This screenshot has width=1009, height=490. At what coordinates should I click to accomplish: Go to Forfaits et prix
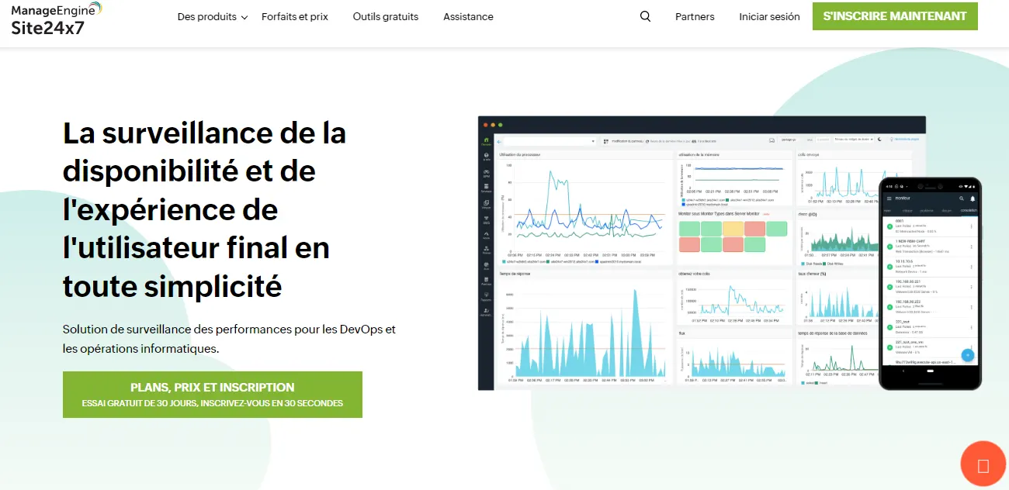pyautogui.click(x=295, y=16)
